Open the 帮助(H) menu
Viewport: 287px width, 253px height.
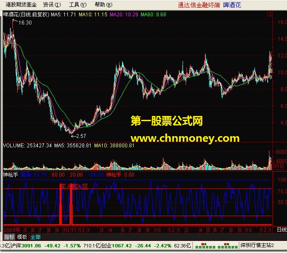pos(104,5)
